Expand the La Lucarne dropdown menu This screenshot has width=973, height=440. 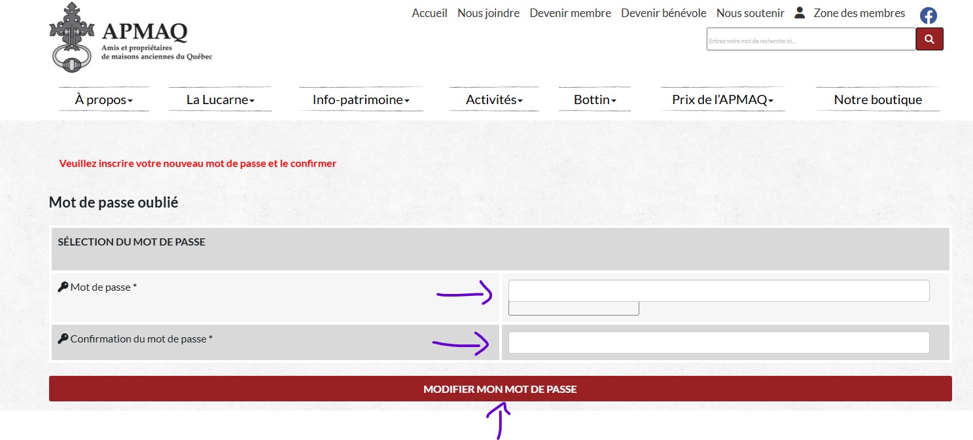(220, 100)
